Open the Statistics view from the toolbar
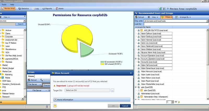Image resolution: width=209 pixels, height=111 pixels. pos(24,9)
